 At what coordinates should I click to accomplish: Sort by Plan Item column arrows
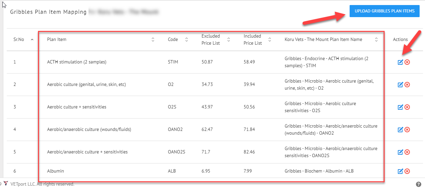[x=153, y=40]
